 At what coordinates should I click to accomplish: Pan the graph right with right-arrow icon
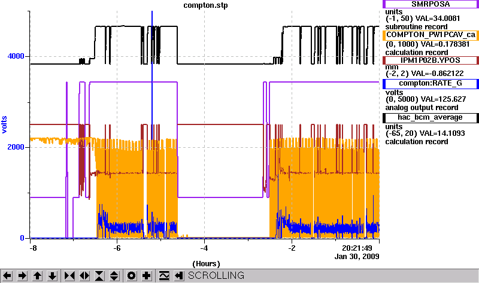[x=22, y=276]
